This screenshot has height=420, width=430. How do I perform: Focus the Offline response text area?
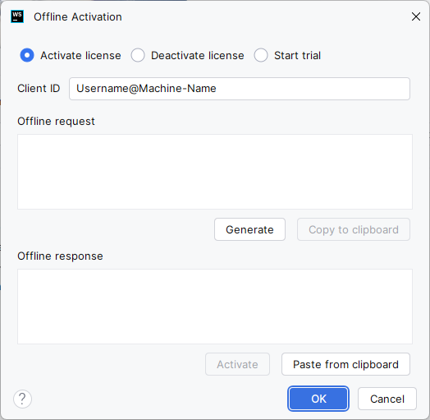pos(215,307)
